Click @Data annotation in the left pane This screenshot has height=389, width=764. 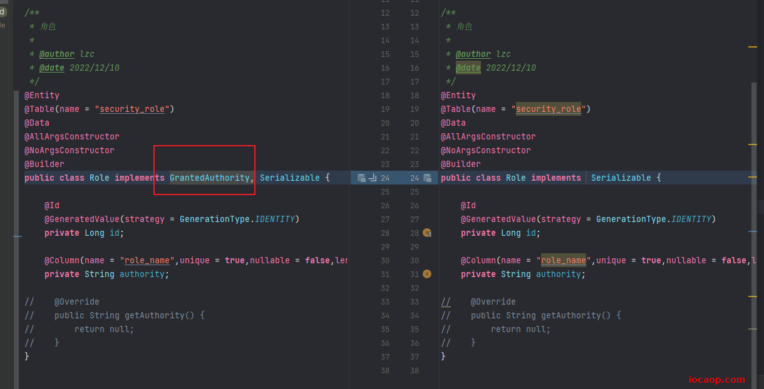(x=37, y=123)
